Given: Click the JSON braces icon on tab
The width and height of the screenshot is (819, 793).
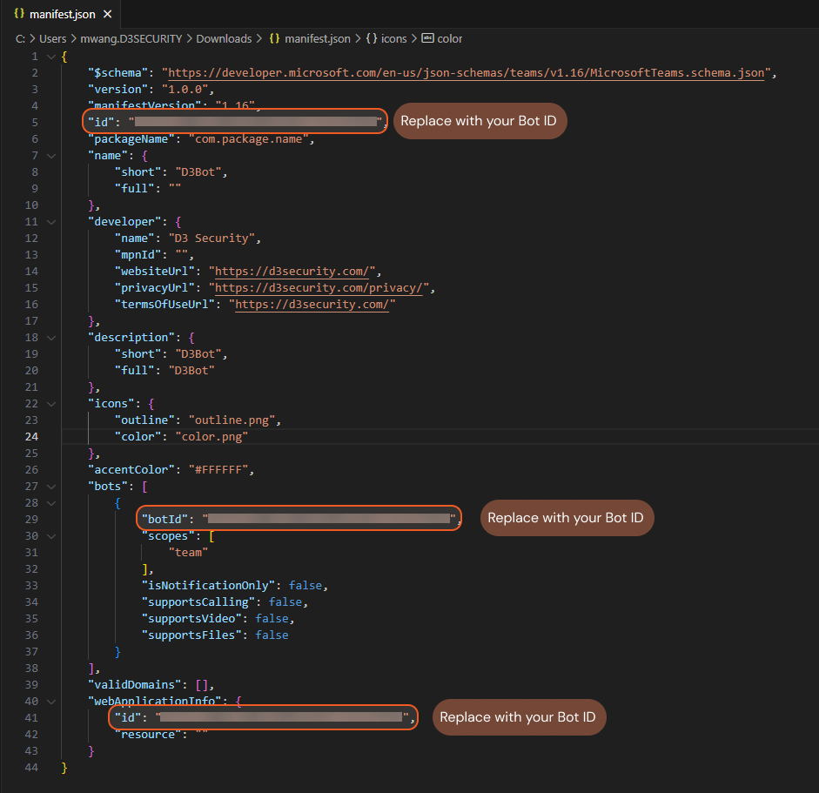Looking at the screenshot, I should (x=19, y=14).
